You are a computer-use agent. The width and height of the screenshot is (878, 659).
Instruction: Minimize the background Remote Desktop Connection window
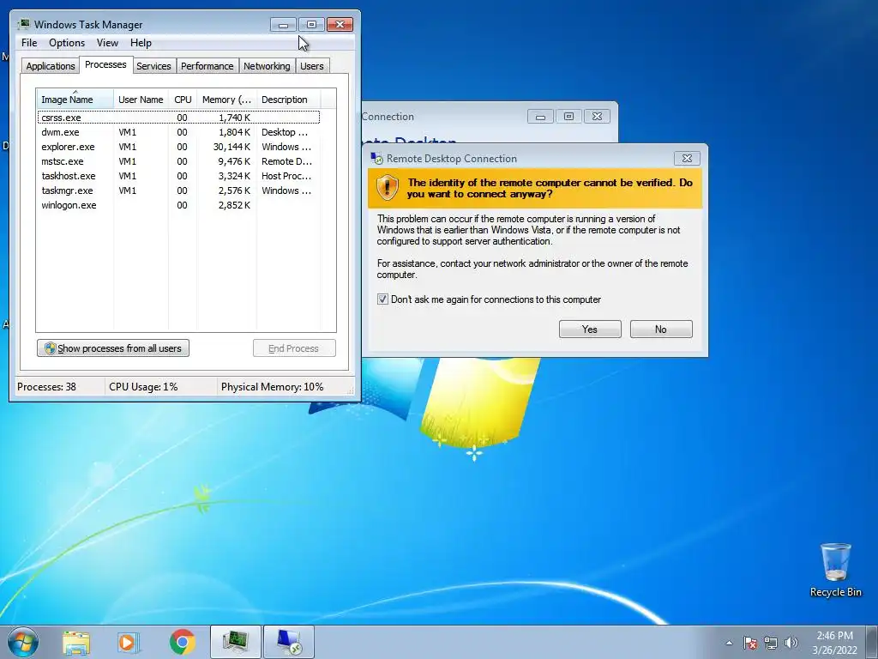coord(540,117)
